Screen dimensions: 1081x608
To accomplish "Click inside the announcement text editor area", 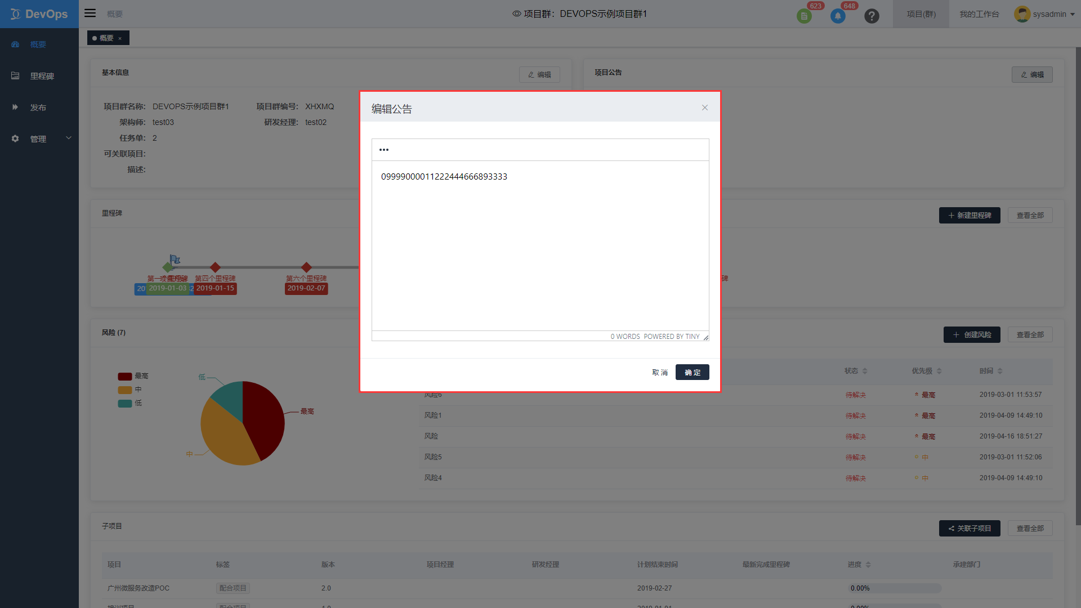I will click(x=540, y=245).
